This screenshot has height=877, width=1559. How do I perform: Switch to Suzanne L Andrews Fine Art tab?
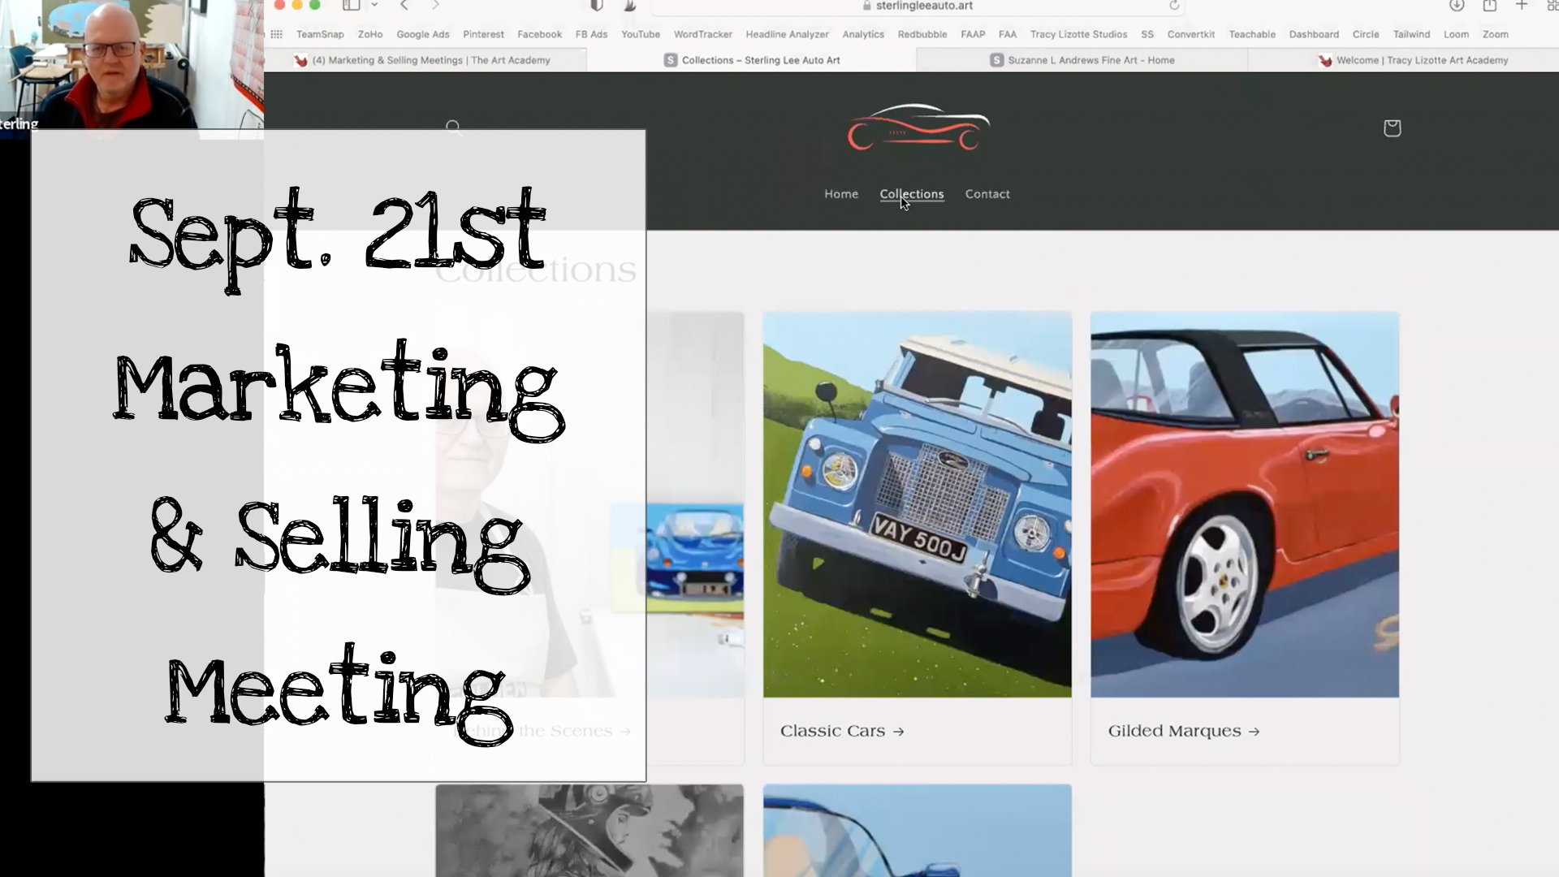click(x=1082, y=60)
